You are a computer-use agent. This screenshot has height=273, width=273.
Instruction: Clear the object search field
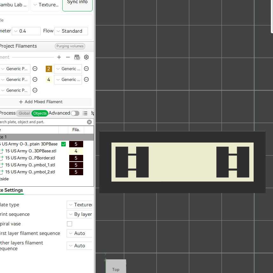pyautogui.click(x=89, y=122)
